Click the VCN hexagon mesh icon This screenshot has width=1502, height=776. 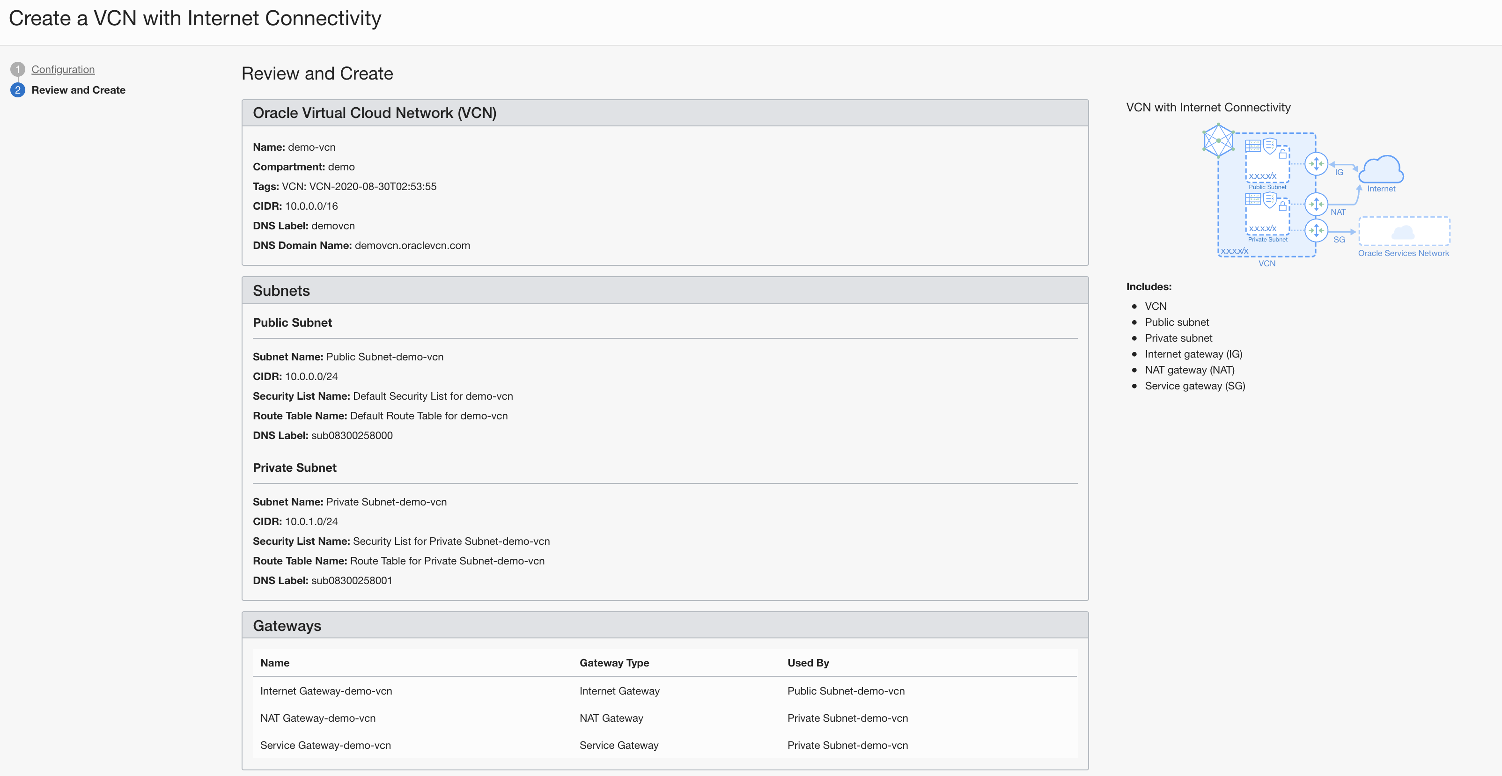pos(1218,140)
